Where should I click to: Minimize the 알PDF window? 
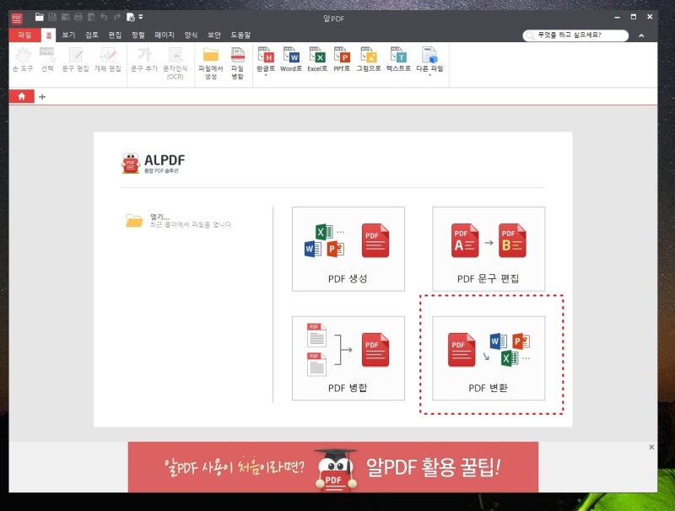617,17
